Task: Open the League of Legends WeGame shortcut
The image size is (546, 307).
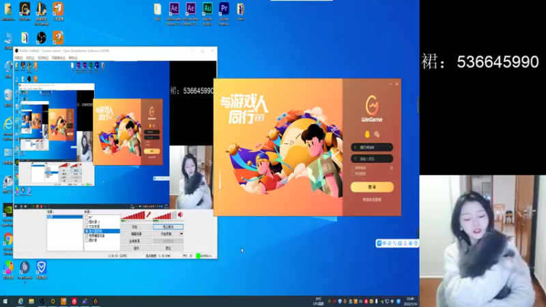Action: (x=41, y=13)
